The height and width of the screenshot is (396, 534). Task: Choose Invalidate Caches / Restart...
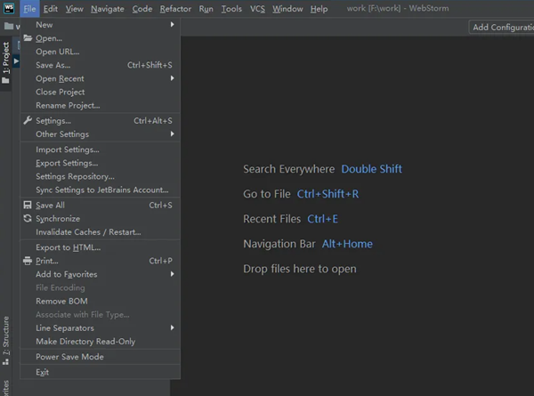click(x=88, y=232)
